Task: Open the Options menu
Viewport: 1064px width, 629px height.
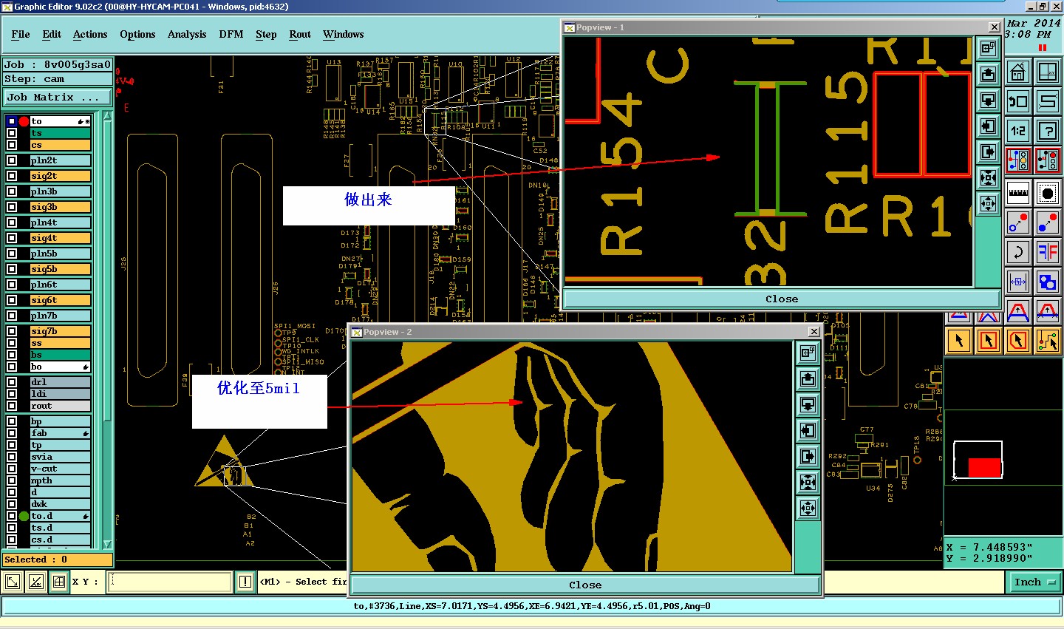Action: (x=137, y=34)
